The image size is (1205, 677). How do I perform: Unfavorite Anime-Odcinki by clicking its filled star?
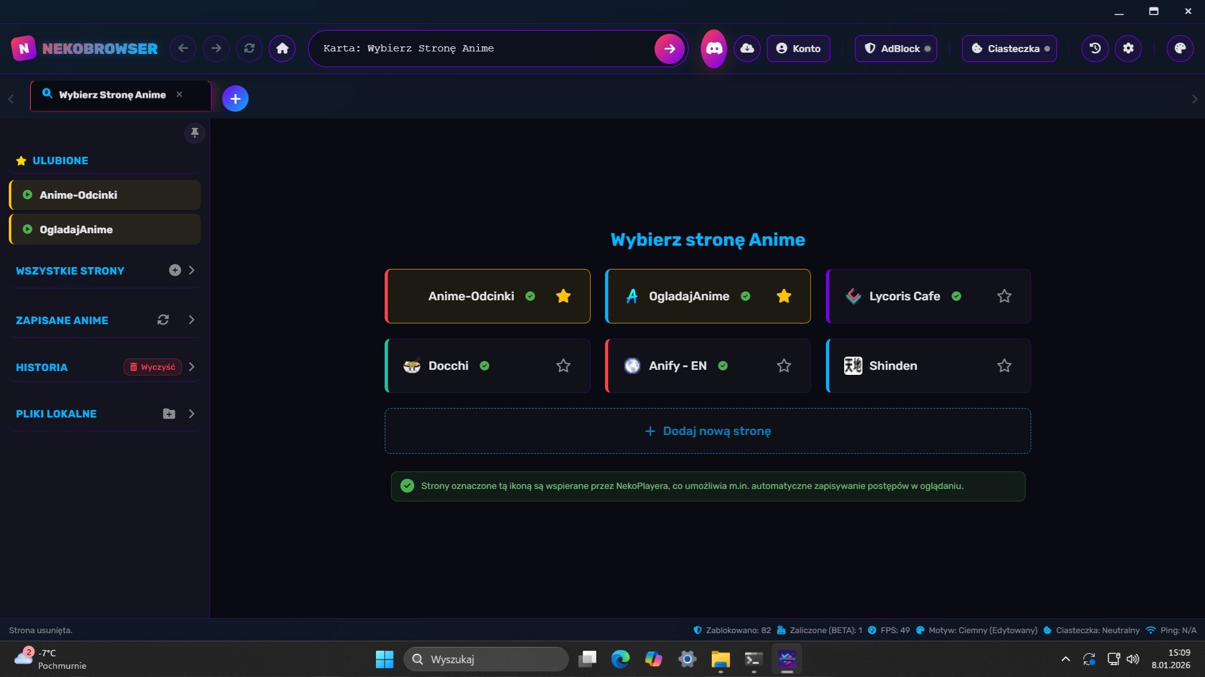[x=563, y=296]
